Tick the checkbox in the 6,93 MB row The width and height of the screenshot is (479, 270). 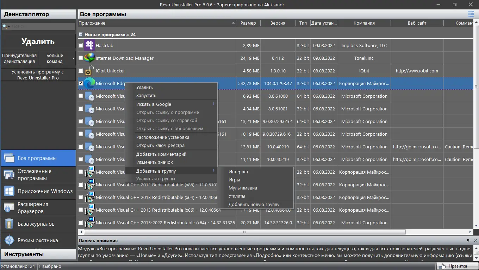click(x=81, y=96)
